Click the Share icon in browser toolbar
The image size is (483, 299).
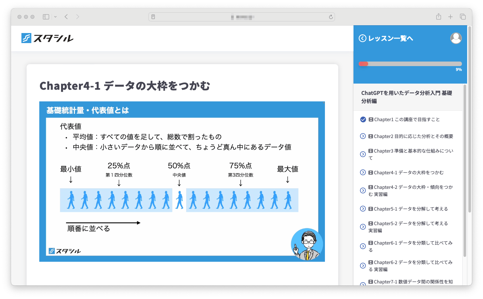tap(439, 17)
